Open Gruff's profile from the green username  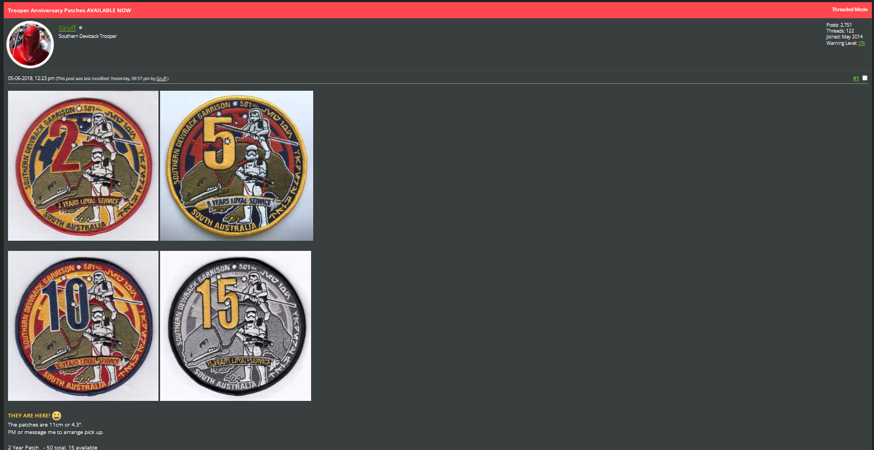click(x=67, y=28)
